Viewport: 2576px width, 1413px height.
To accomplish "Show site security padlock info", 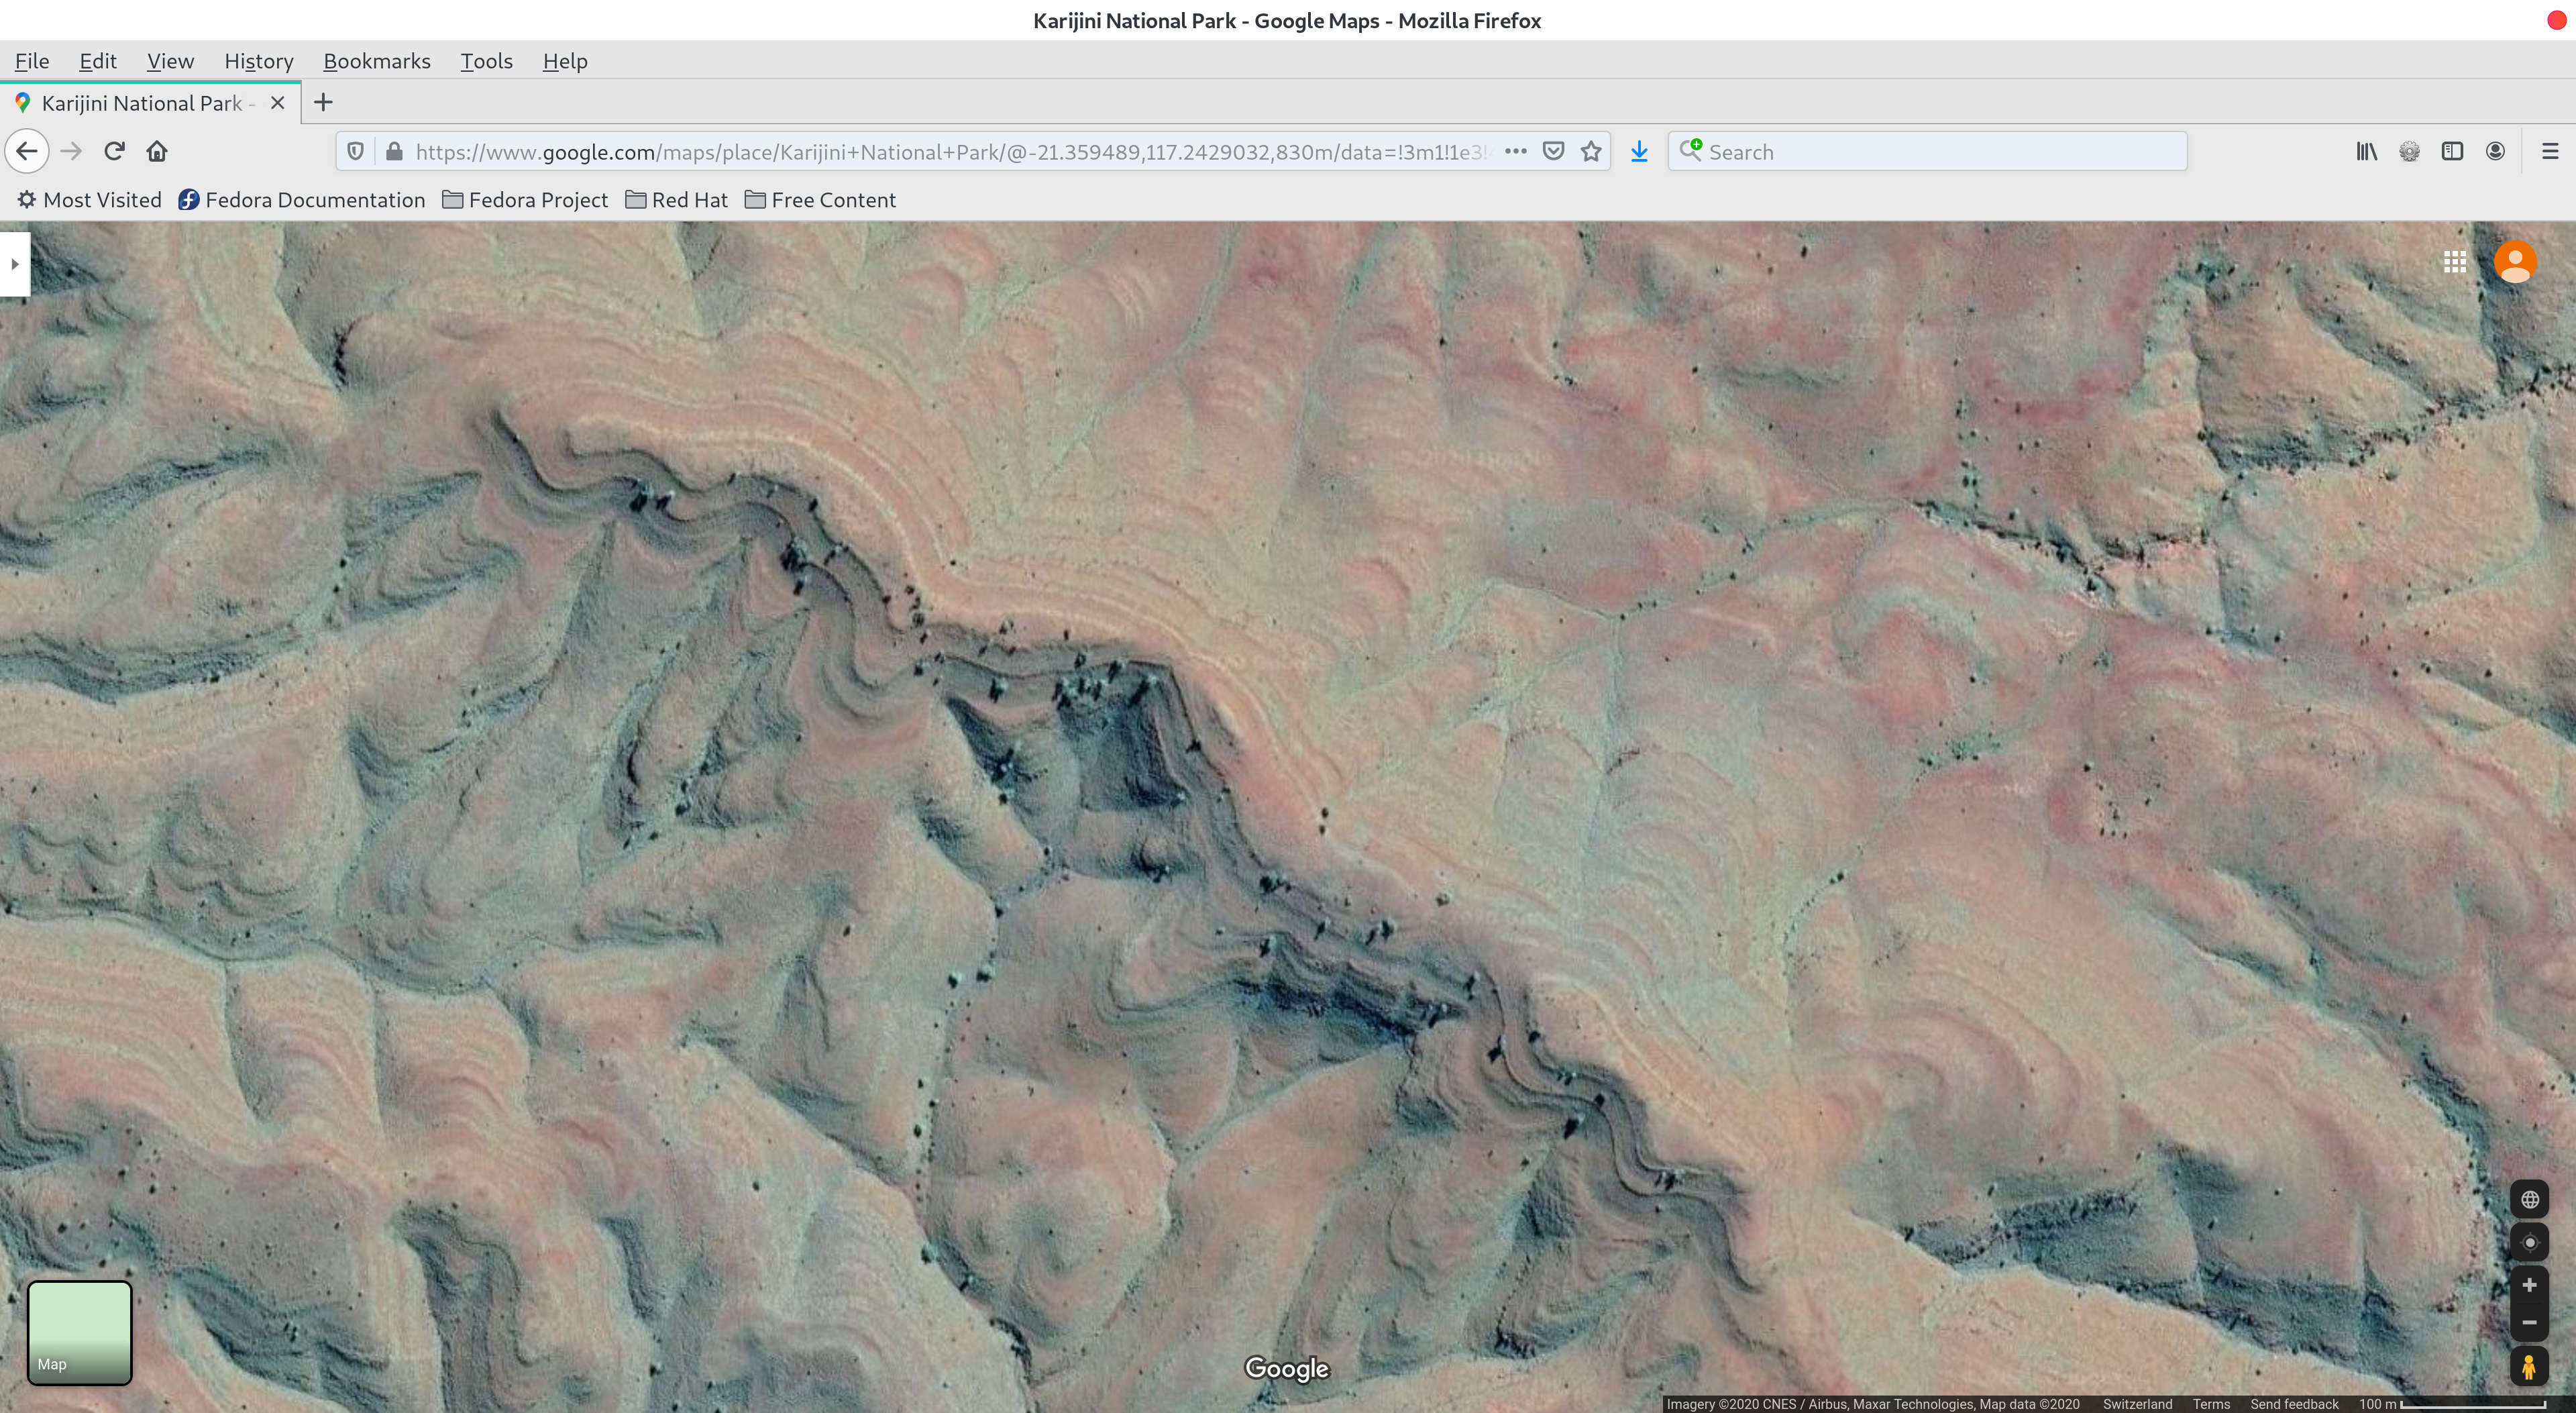I will (x=394, y=152).
